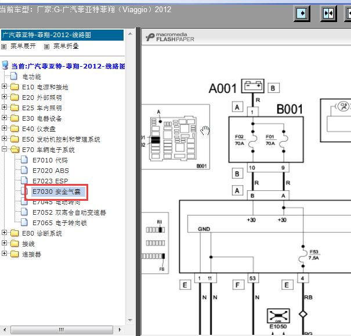
Task: Expand the E10 电源和接地 node
Action: point(4,86)
